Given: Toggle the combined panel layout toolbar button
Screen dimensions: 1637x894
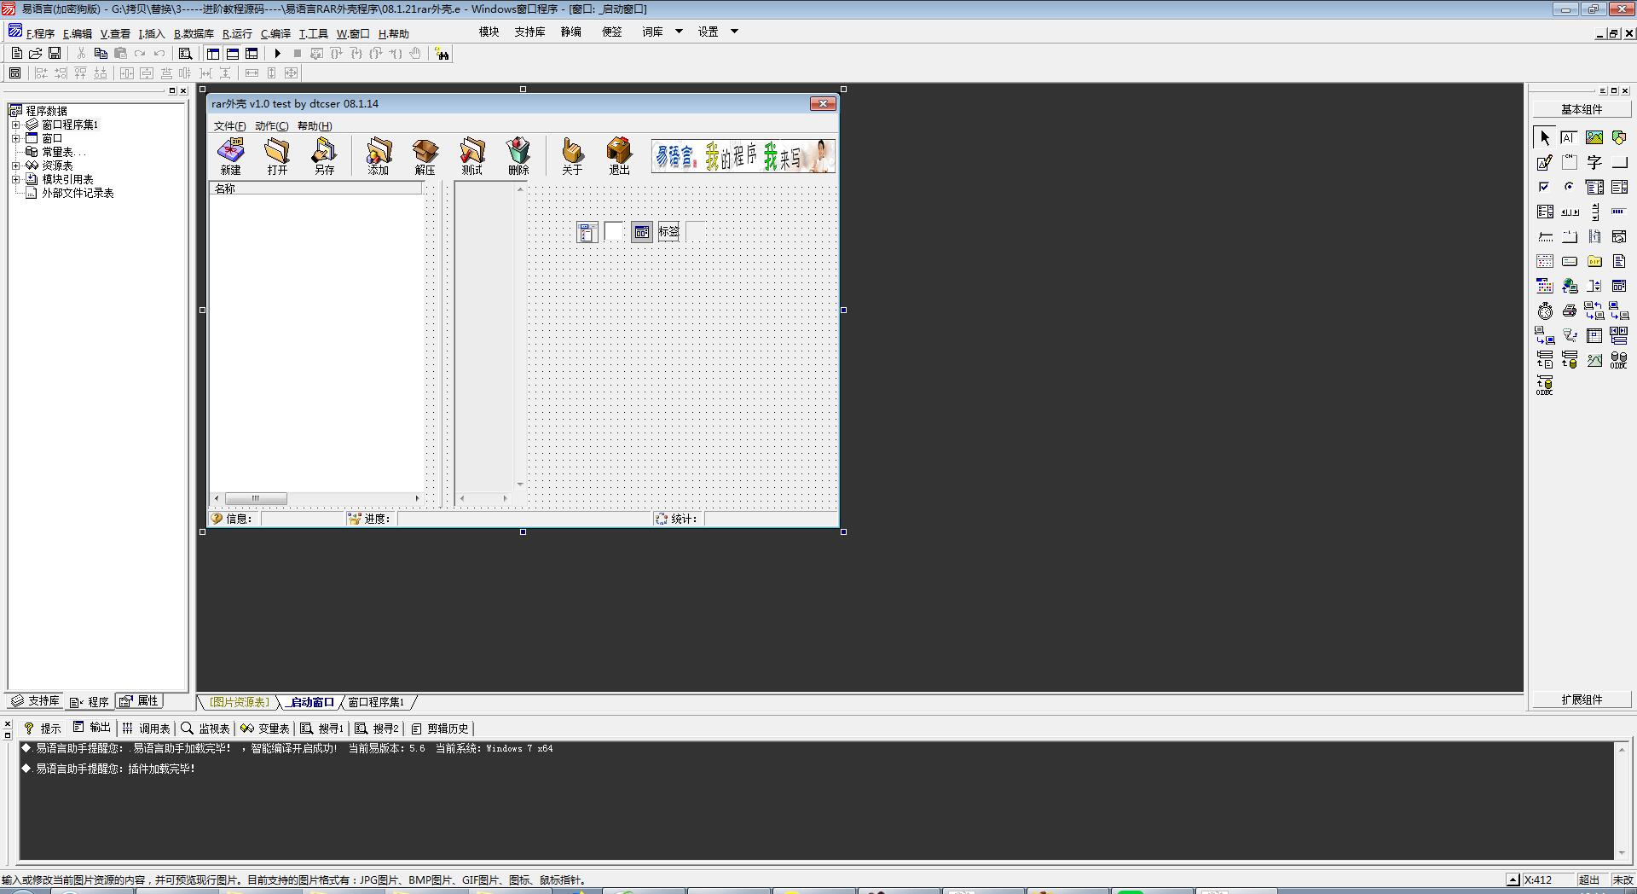Looking at the screenshot, I should (x=252, y=53).
